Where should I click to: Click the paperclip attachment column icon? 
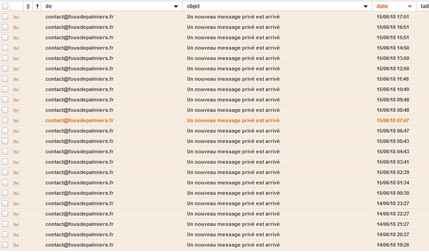tap(28, 6)
